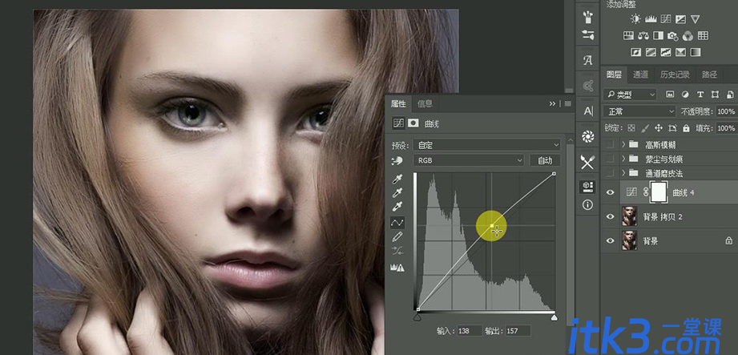The height and width of the screenshot is (355, 738).
Task: Add a Selective Color adjustment
Action: [680, 52]
